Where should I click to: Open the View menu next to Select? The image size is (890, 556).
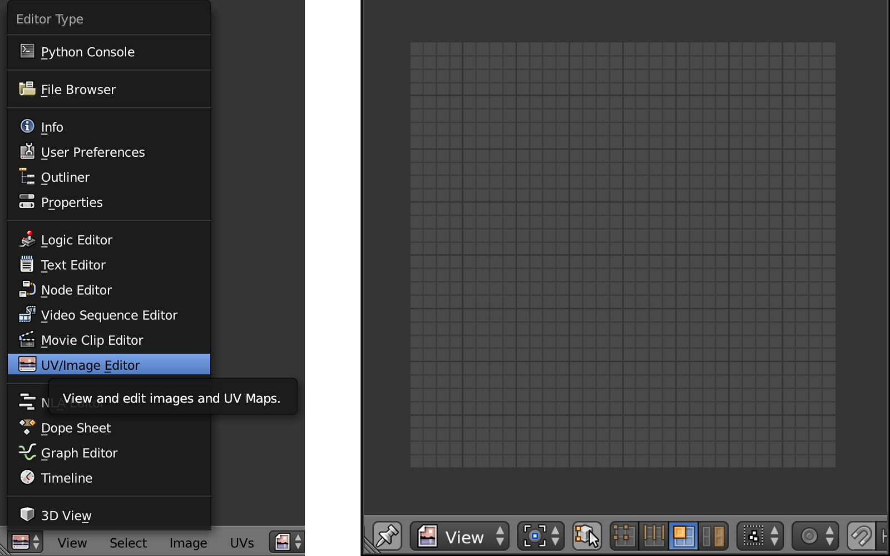(x=72, y=543)
